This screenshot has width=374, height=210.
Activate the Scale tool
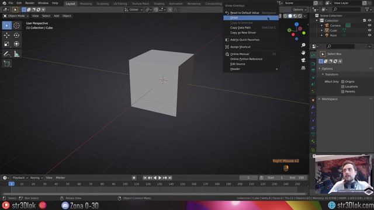coord(6,44)
